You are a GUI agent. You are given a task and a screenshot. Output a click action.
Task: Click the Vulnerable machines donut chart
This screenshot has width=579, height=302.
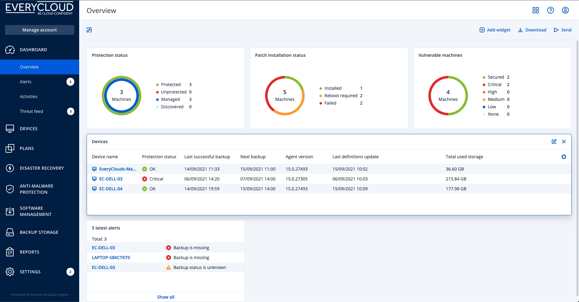(x=448, y=96)
